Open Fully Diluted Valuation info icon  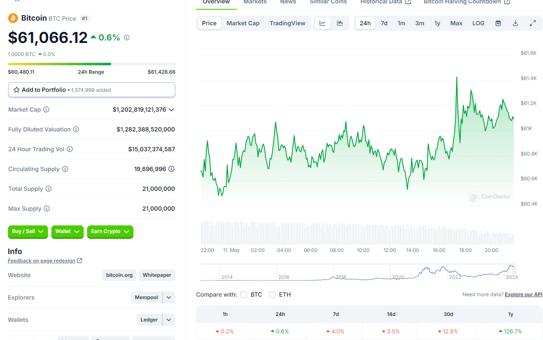point(76,129)
